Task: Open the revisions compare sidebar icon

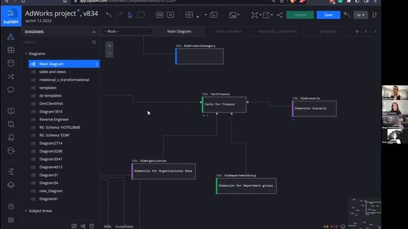Action: pos(11,124)
